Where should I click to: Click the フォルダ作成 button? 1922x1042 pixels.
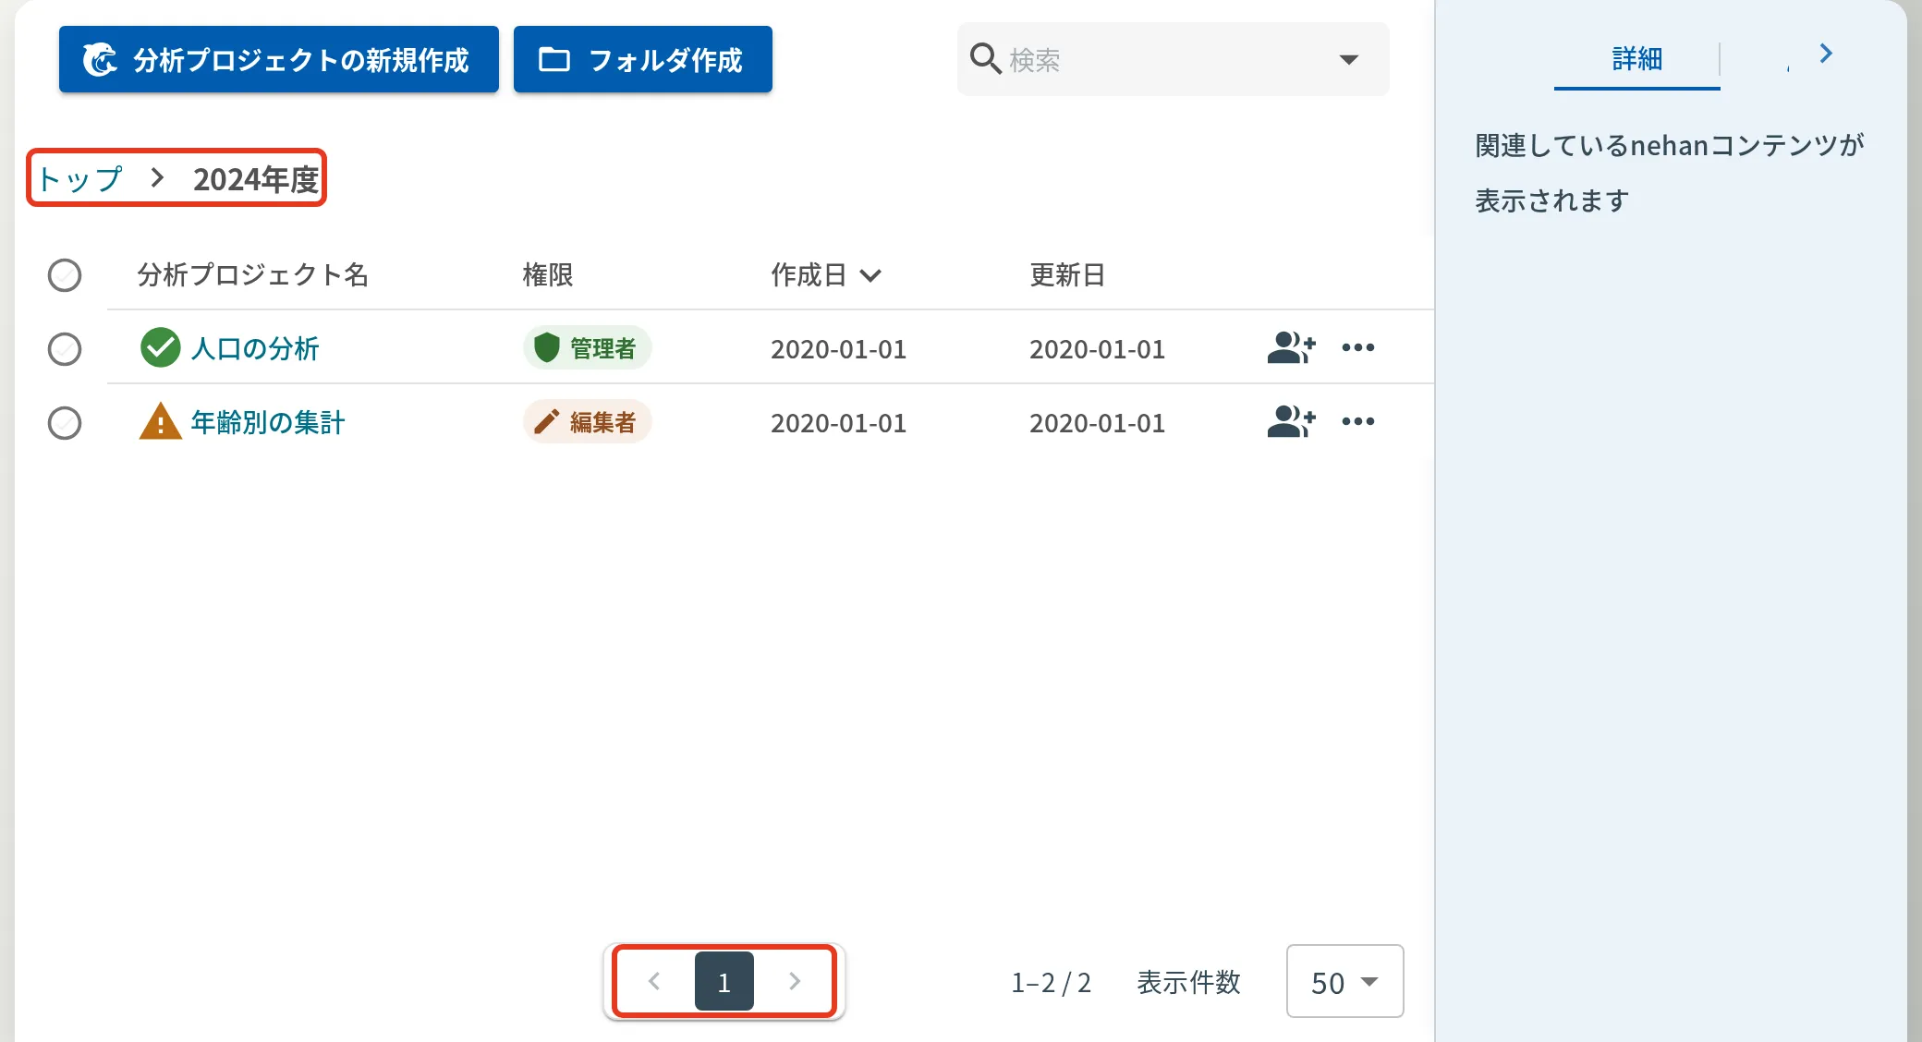(643, 59)
